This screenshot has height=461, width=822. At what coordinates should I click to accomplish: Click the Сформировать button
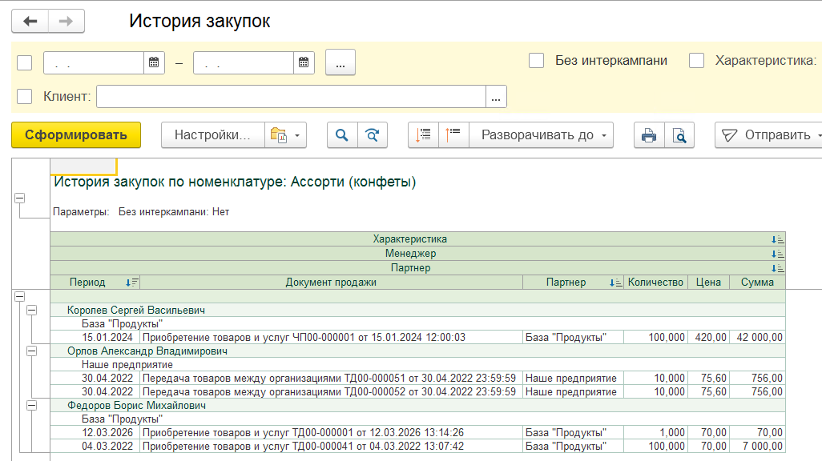(76, 135)
